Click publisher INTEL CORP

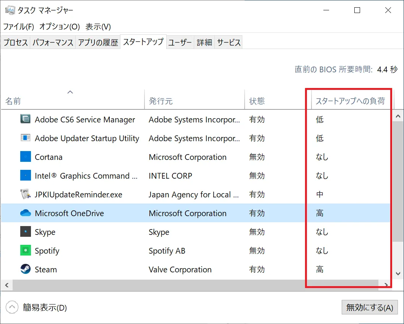170,176
